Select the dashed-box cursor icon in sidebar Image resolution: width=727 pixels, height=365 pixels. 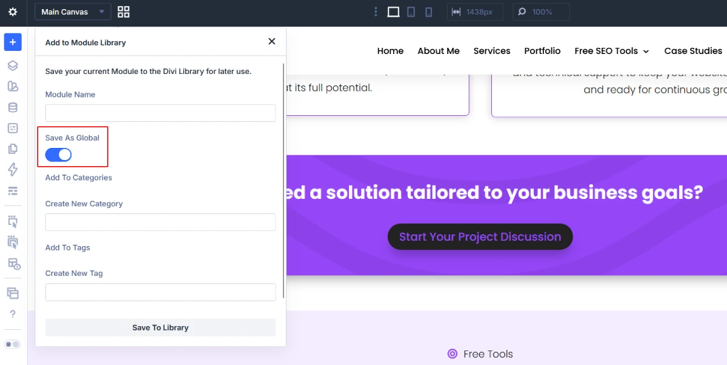pos(13,221)
